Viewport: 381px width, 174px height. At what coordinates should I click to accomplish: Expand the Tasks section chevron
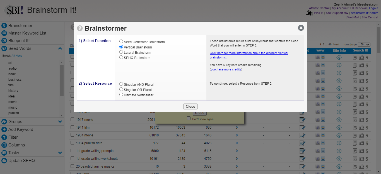60,153
